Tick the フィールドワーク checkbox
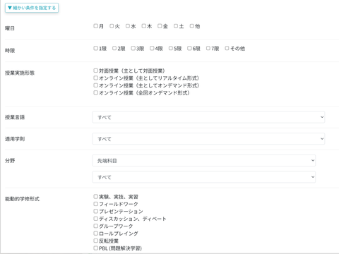The height and width of the screenshot is (254, 339). (x=95, y=204)
